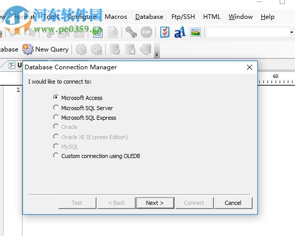Open the wrench tools icon
This screenshot has height=236, width=295.
point(131,32)
